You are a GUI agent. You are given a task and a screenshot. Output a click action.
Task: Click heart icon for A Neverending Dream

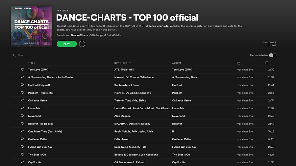[x=22, y=77]
